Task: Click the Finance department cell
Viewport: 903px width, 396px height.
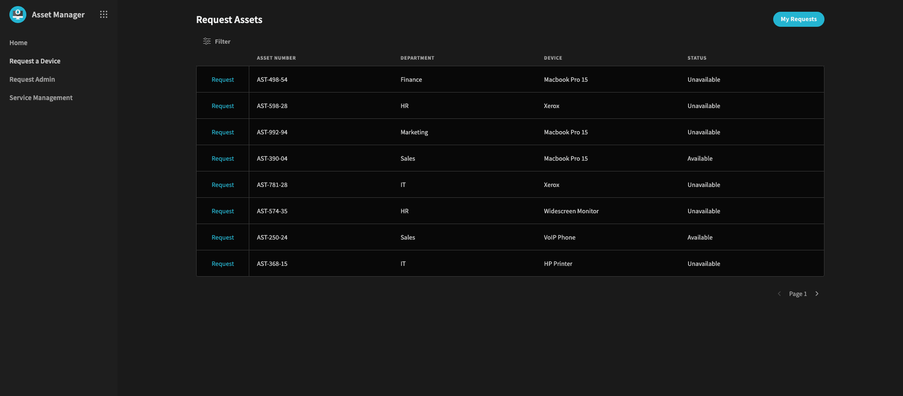Action: pos(411,79)
